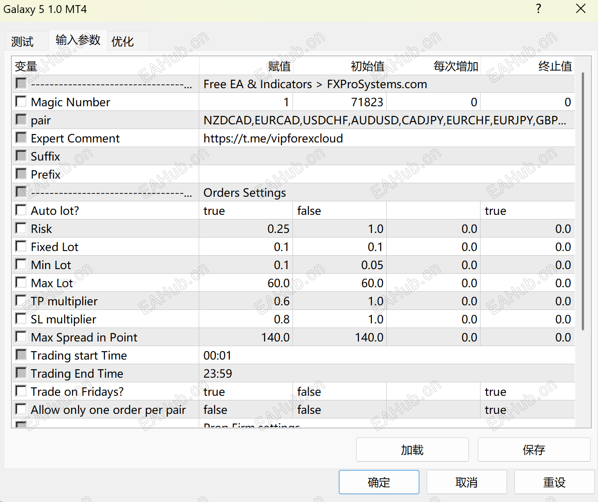
Task: Select the Trading End Time value 23:59
Action: pyautogui.click(x=387, y=373)
